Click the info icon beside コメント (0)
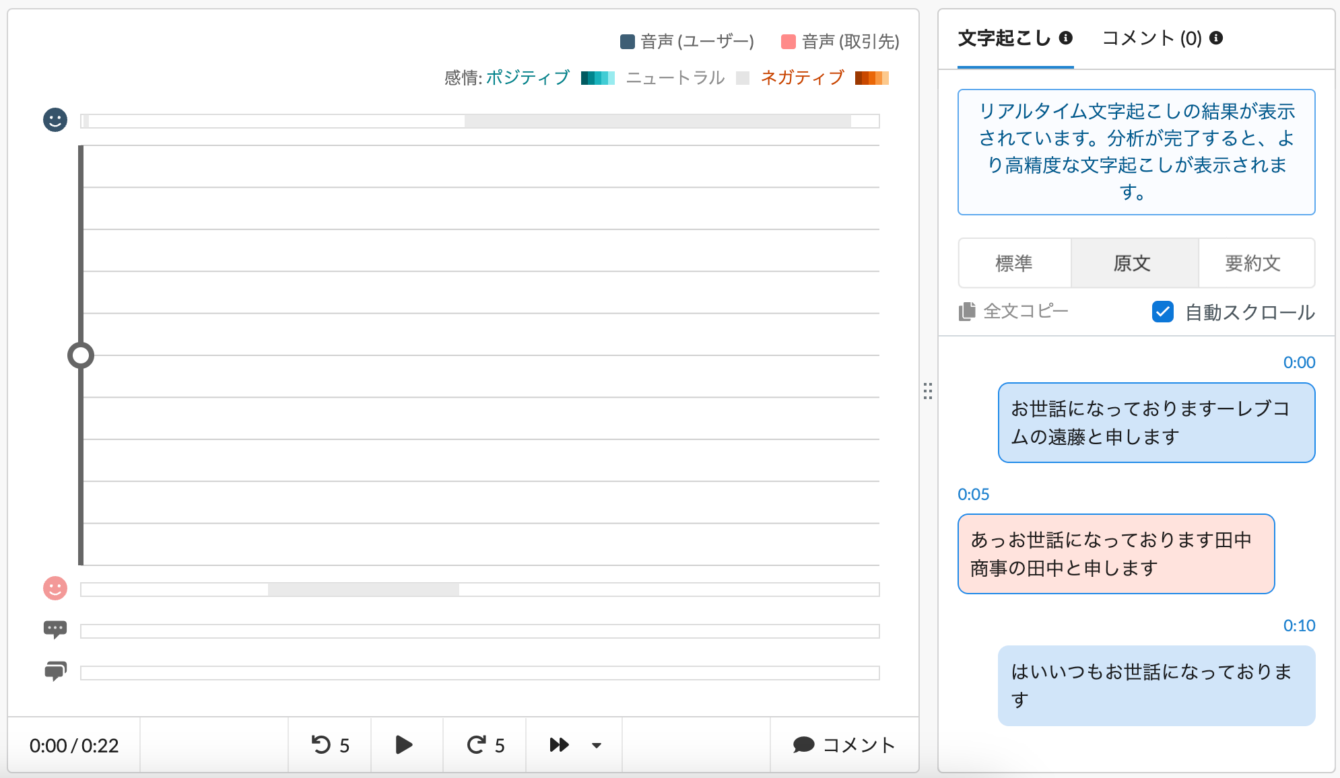Image resolution: width=1340 pixels, height=778 pixels. (1216, 38)
